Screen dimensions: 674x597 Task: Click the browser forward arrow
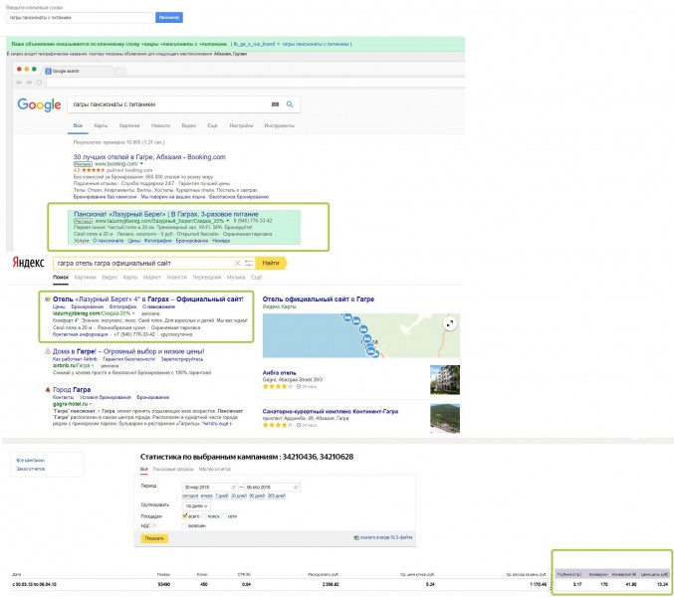point(29,82)
